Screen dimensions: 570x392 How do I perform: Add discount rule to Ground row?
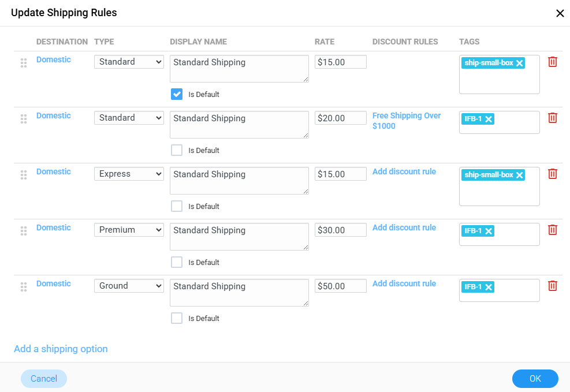pyautogui.click(x=404, y=283)
